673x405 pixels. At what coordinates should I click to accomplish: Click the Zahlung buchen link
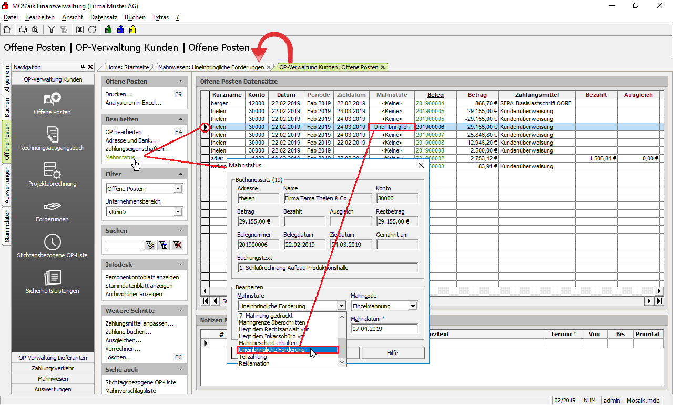click(x=128, y=332)
